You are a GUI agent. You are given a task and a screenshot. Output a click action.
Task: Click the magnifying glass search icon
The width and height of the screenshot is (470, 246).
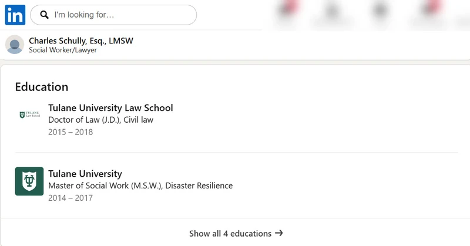click(x=45, y=15)
